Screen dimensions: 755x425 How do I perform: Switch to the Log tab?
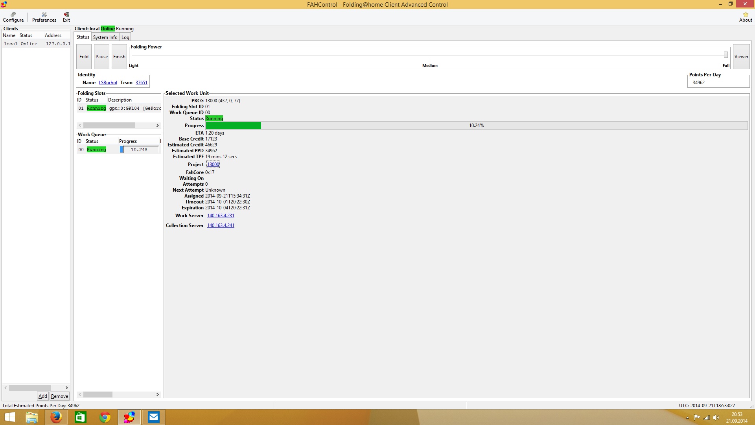click(x=125, y=37)
